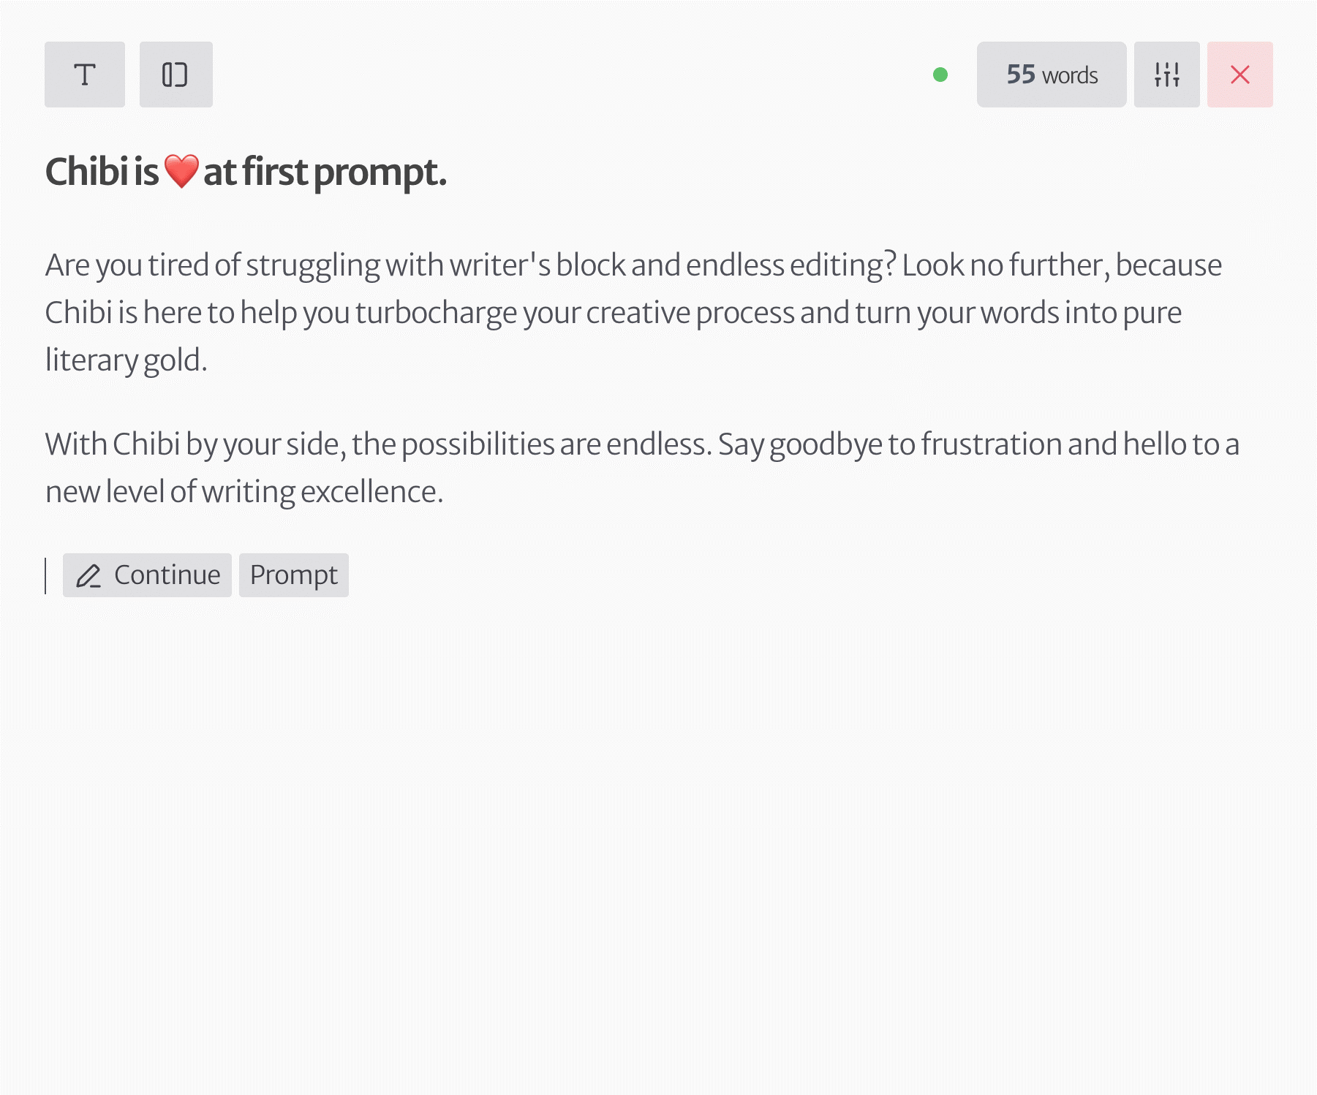Viewport: 1317px width, 1095px height.
Task: Click the green status indicator dot
Action: [940, 75]
